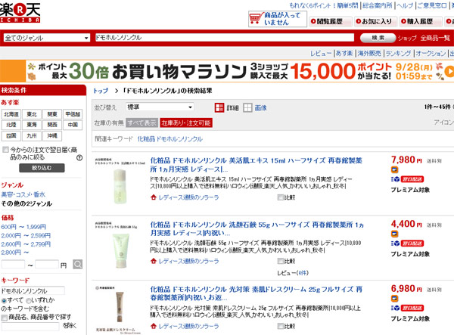This screenshot has height=335, width=454.
Task: Click the shop home icon for the 7,980 yen item
Action: coord(154,197)
